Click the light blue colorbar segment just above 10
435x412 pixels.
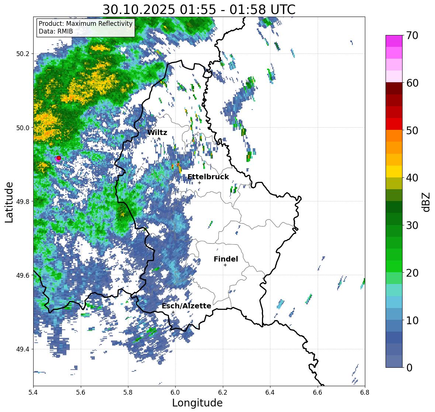pos(394,314)
